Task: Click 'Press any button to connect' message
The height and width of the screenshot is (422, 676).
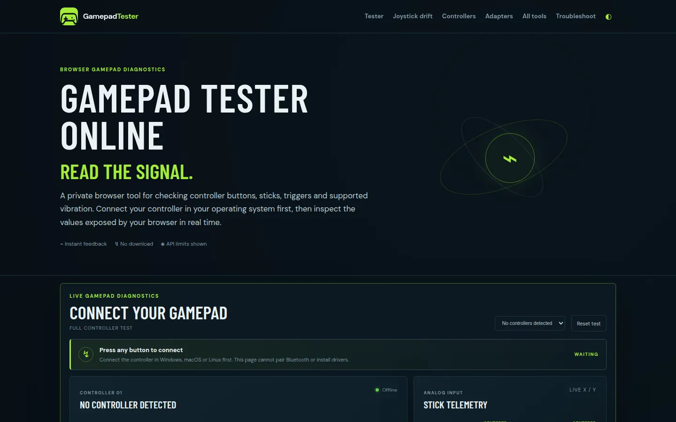Action: [141, 350]
